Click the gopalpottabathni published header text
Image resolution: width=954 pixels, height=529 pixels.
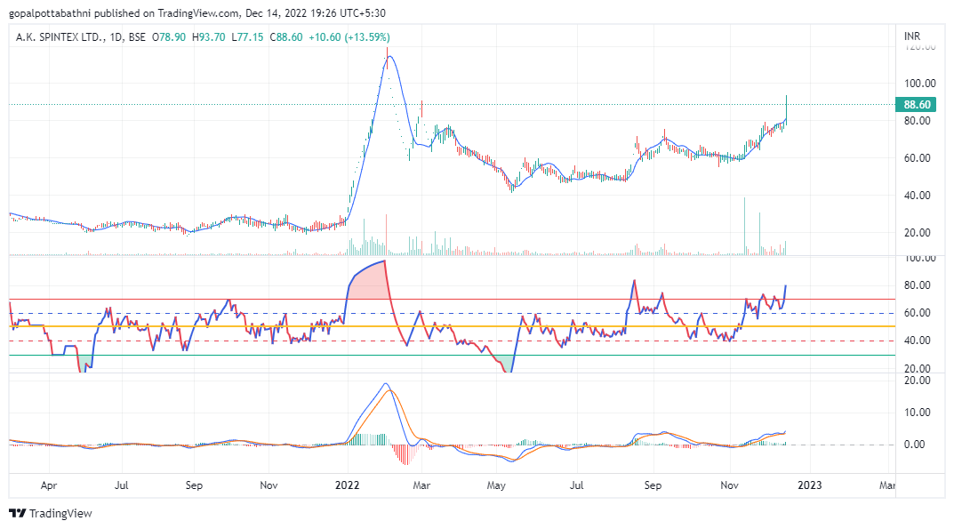(x=197, y=12)
